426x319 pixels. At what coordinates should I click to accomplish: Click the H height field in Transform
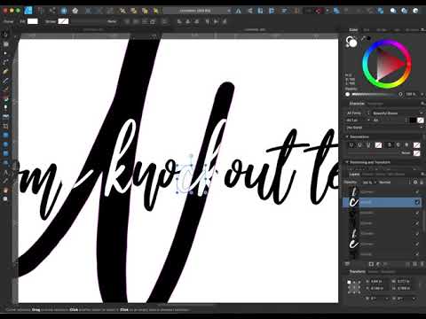pos(404,288)
